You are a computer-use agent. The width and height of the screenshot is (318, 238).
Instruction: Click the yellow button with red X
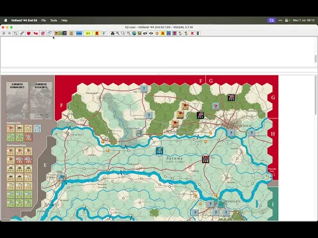pyautogui.click(x=97, y=33)
